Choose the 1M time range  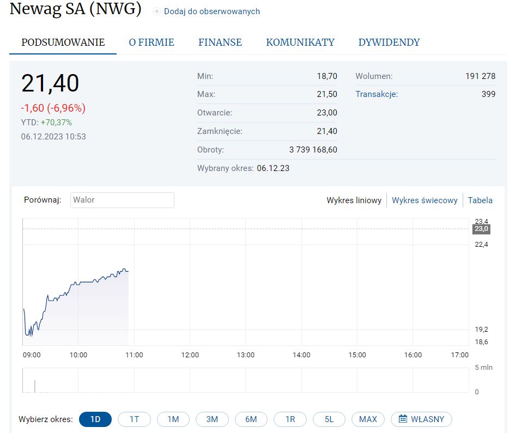173,419
